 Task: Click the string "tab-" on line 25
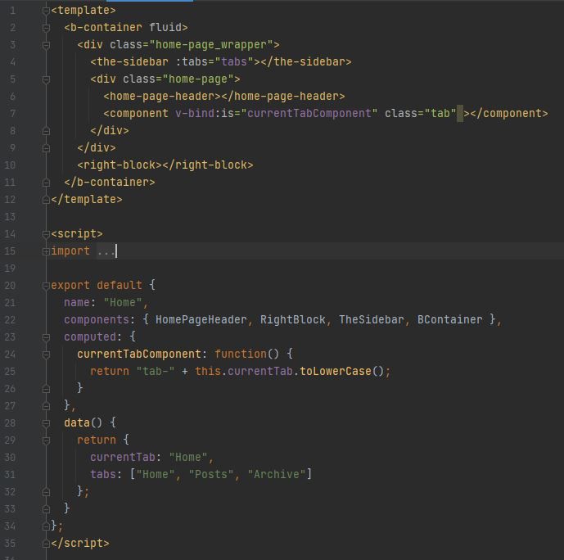pyautogui.click(x=156, y=371)
